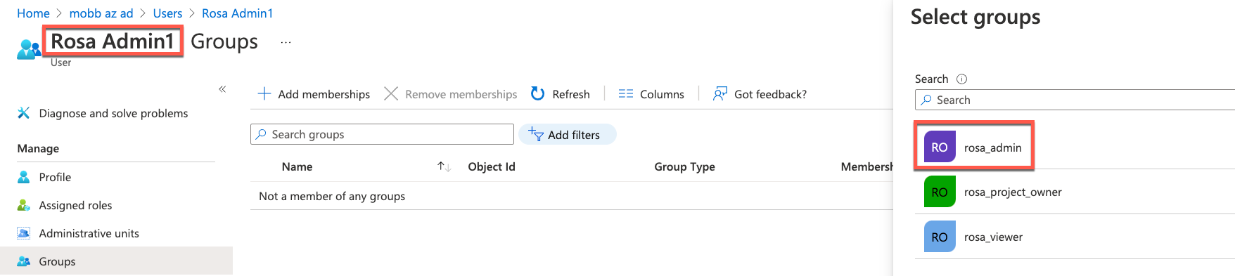Open the ellipsis more options menu
Screen dimensions: 1235x276
(286, 42)
